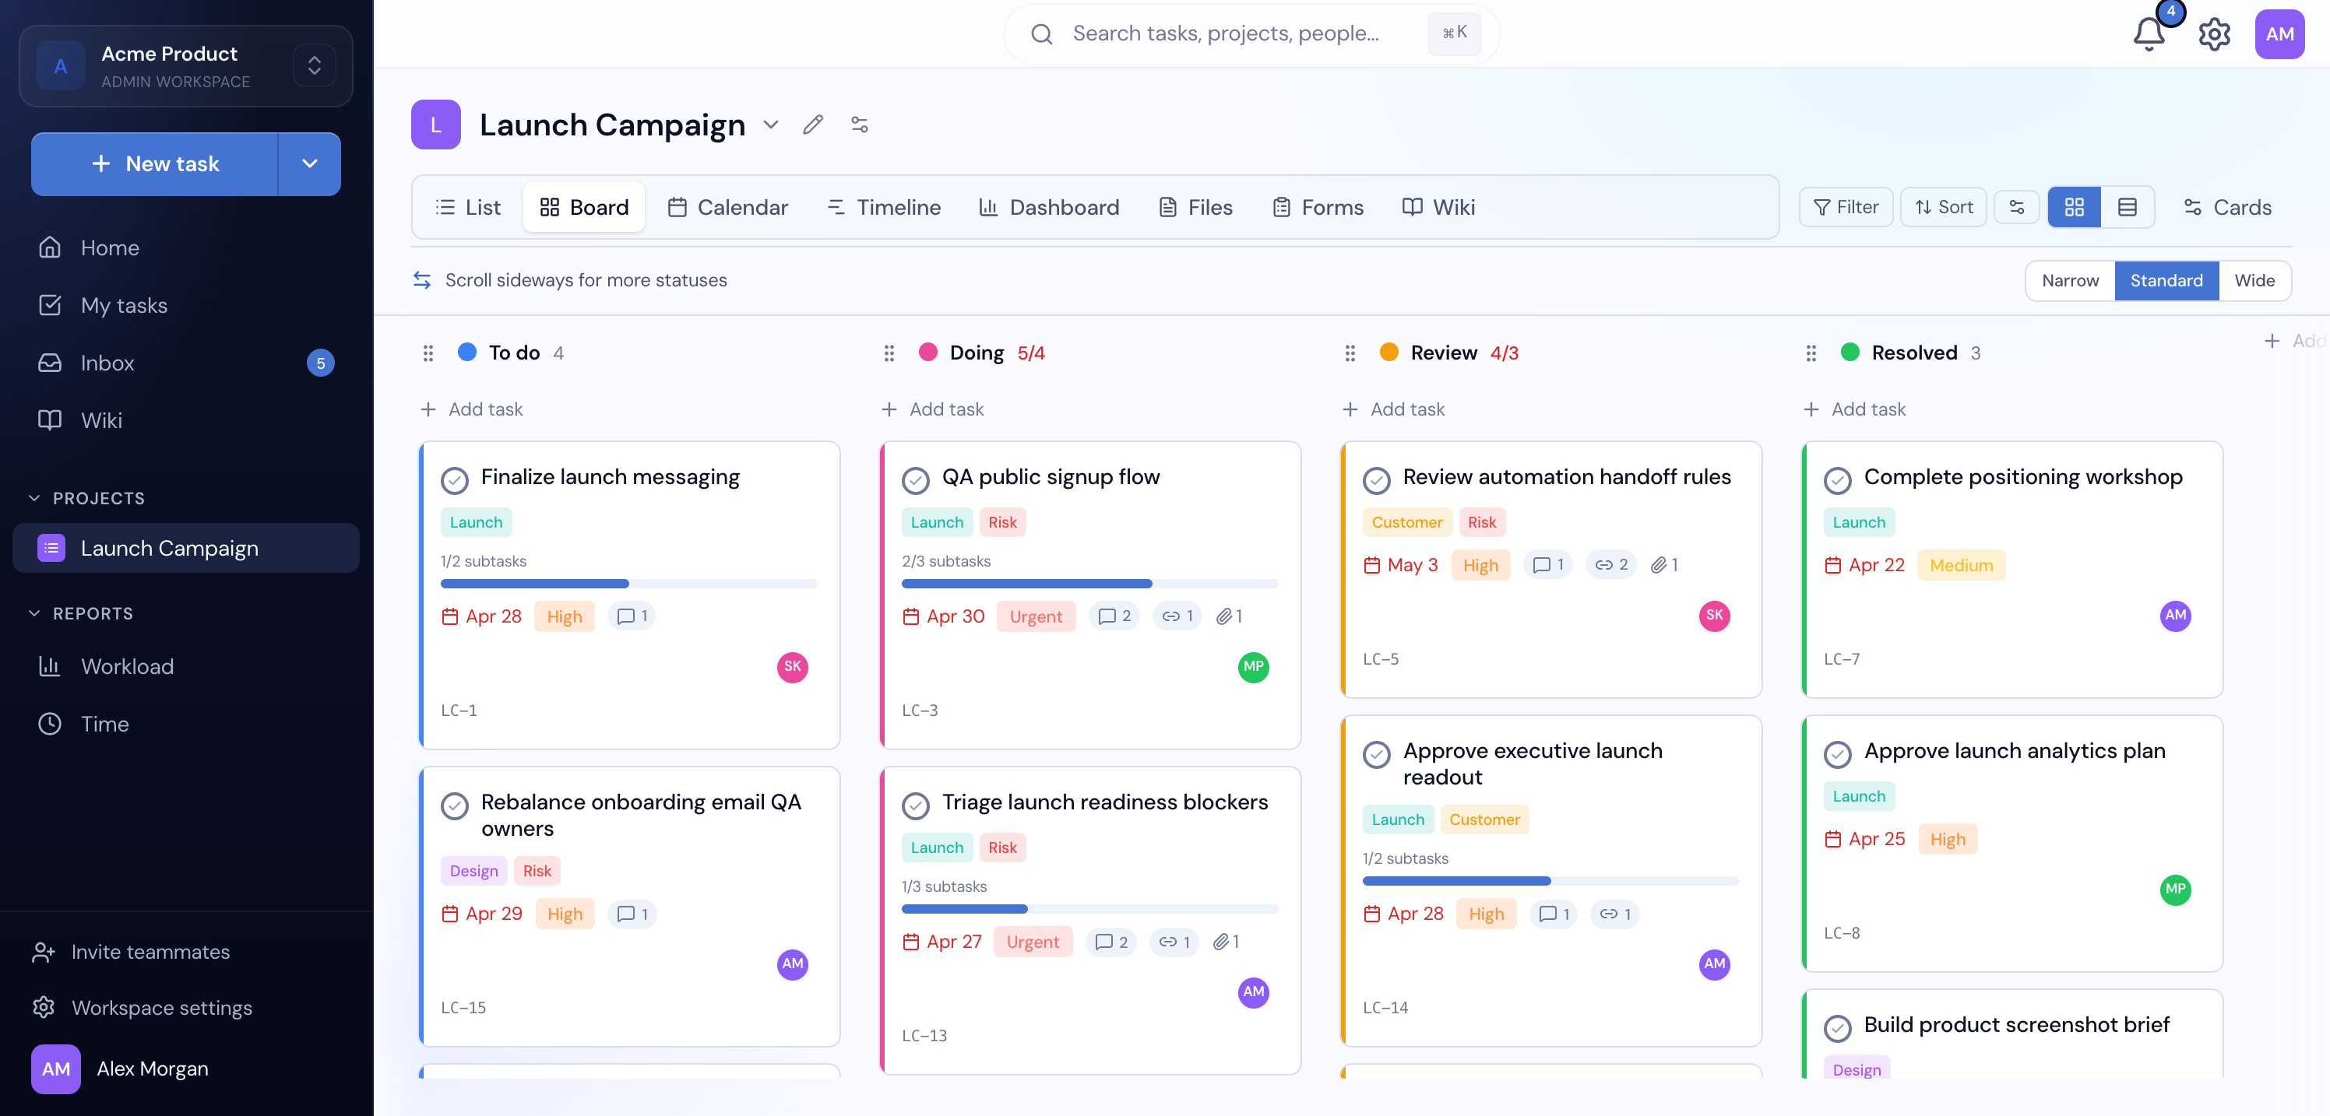Open comments on Finalize launch messaging card
2330x1116 pixels.
tap(632, 616)
